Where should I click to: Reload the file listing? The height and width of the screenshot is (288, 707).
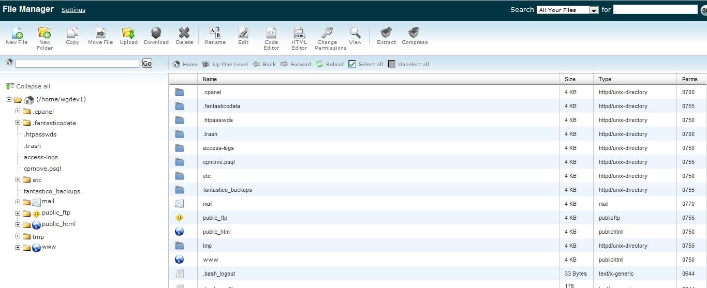tap(329, 64)
